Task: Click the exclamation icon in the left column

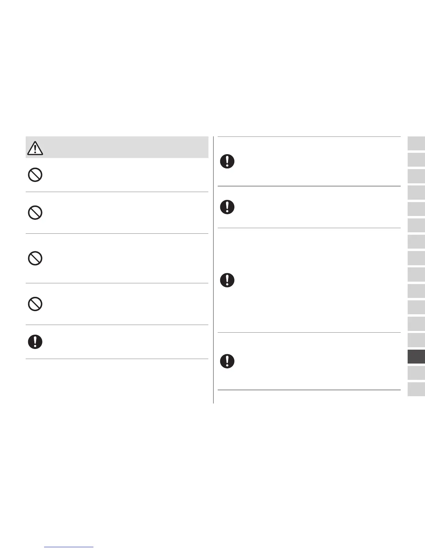Action: (35, 342)
